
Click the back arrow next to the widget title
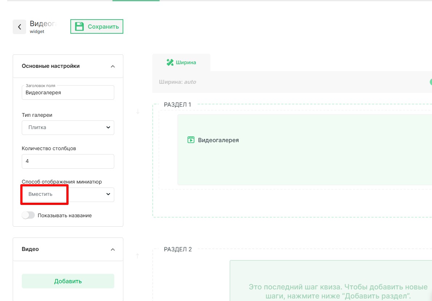tap(20, 27)
